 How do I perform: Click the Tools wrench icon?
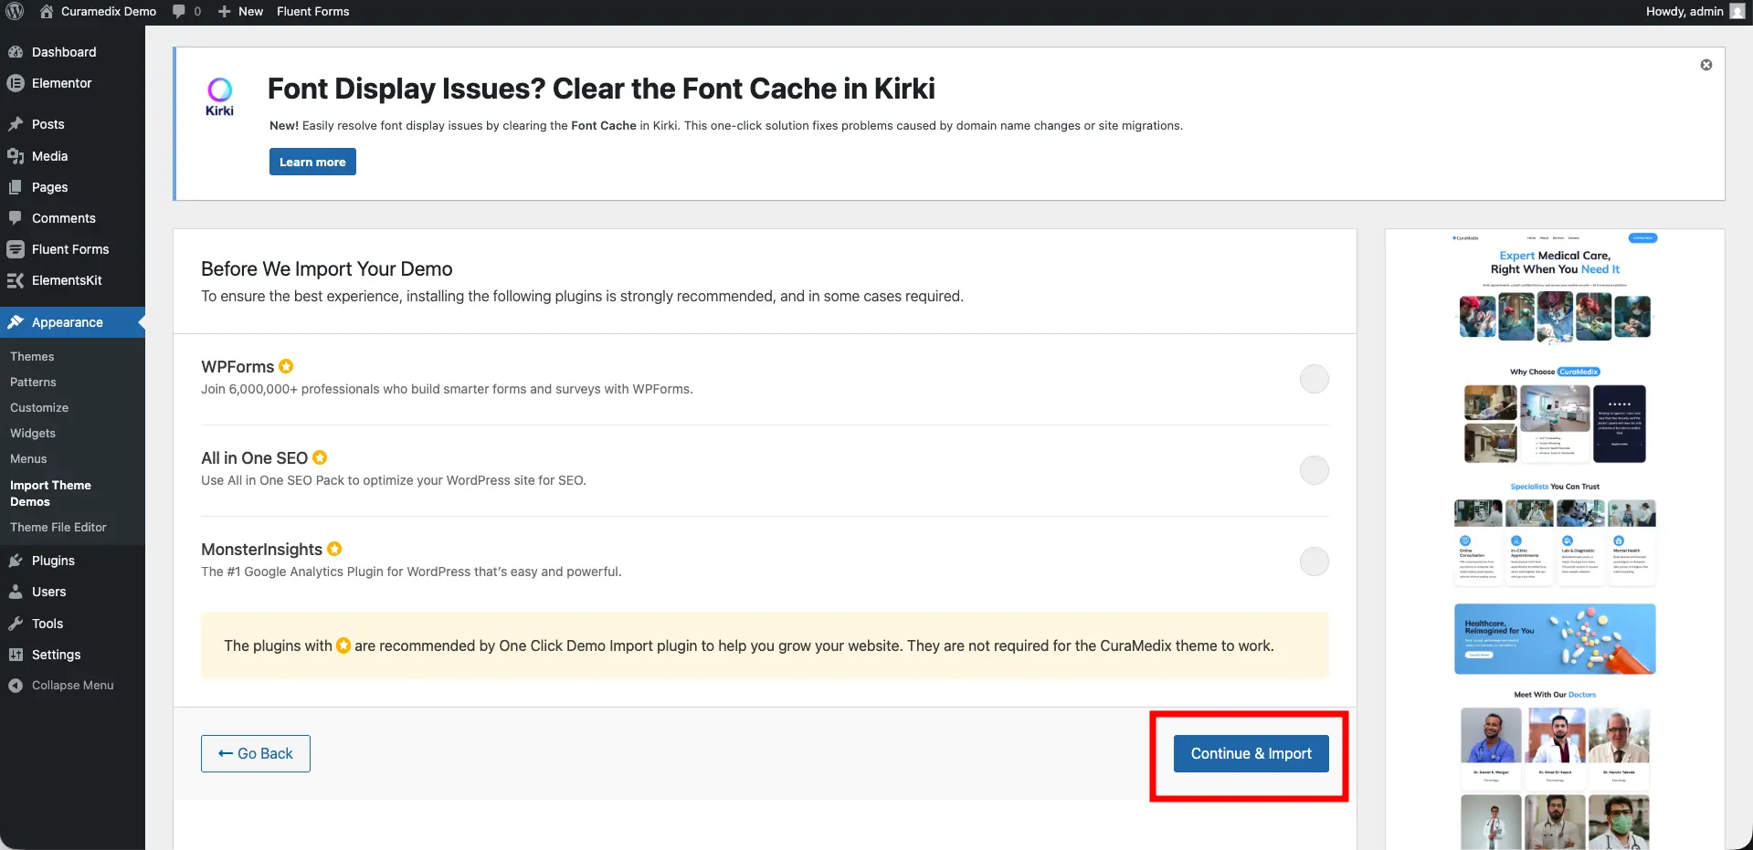click(x=16, y=624)
